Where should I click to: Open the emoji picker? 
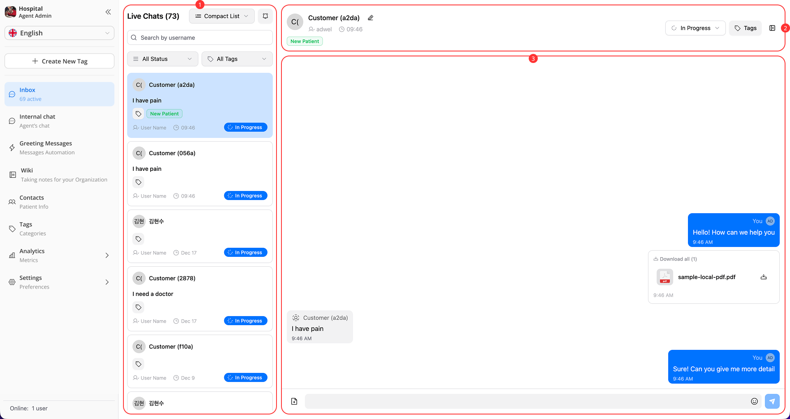coord(754,401)
